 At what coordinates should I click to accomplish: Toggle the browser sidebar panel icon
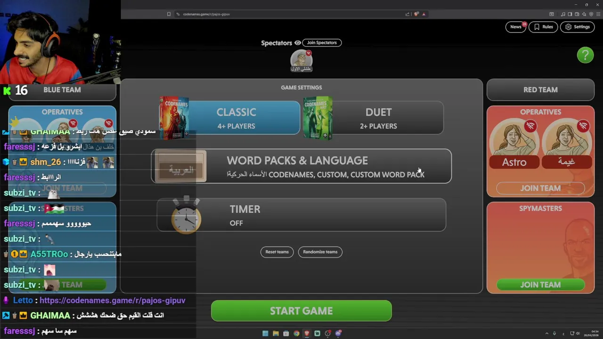(570, 14)
